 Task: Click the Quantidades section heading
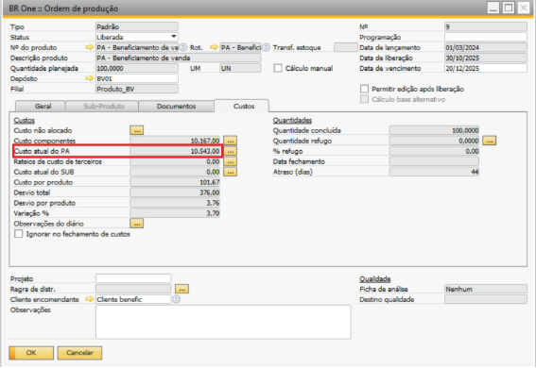(292, 121)
